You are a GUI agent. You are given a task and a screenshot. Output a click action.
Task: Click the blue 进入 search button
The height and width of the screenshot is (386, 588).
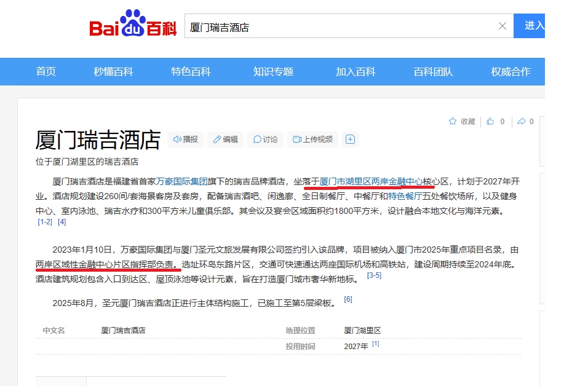(x=529, y=26)
